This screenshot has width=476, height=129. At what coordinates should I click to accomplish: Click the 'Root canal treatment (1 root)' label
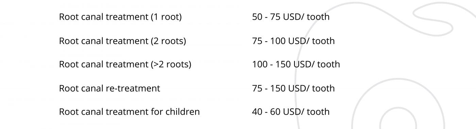(120, 17)
